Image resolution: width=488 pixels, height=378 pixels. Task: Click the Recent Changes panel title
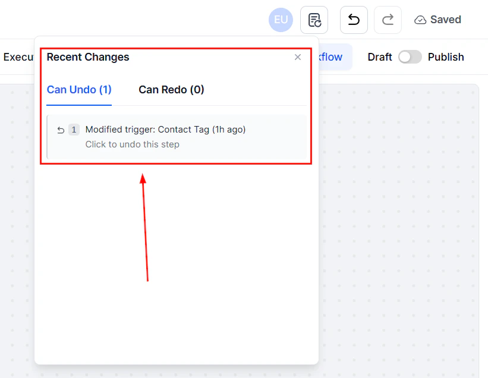click(x=87, y=57)
